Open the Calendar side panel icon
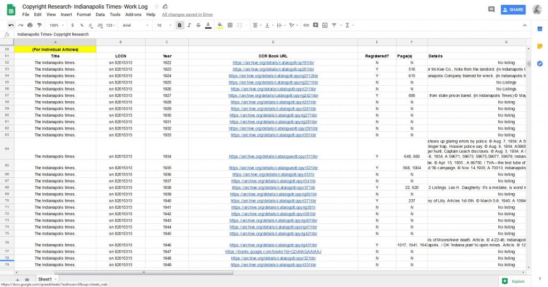Viewport: 548px width, 287px height. (540, 29)
